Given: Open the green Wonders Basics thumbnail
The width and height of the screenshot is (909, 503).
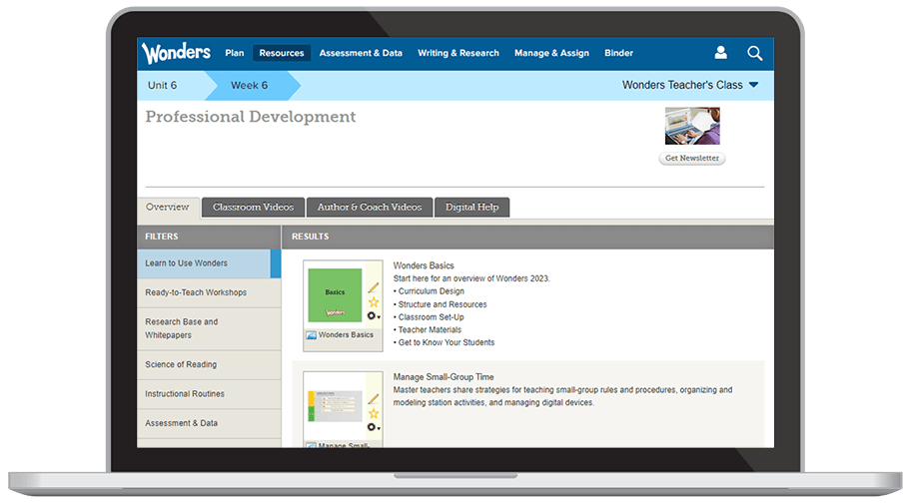Looking at the screenshot, I should pyautogui.click(x=335, y=295).
